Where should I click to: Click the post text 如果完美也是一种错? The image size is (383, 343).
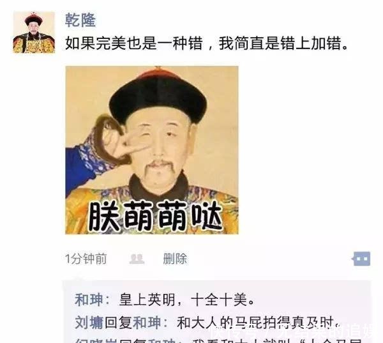tap(134, 43)
